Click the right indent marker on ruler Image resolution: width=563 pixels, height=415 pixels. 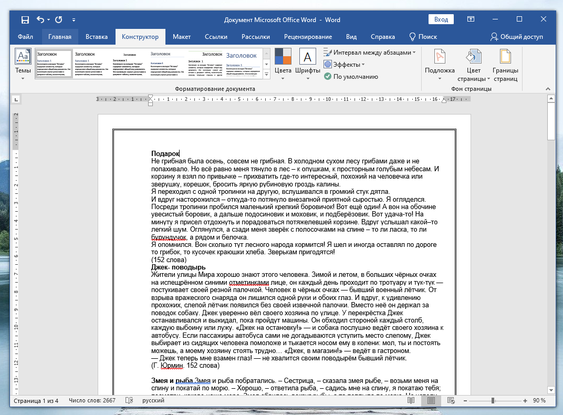[444, 101]
